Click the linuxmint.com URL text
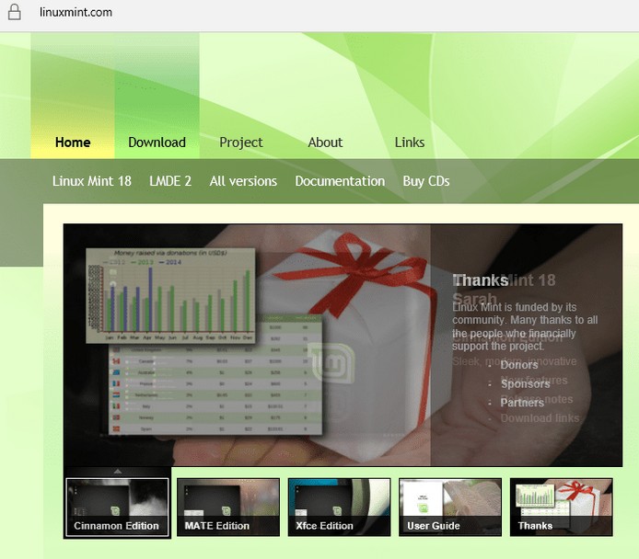This screenshot has height=559, width=639. tap(76, 12)
